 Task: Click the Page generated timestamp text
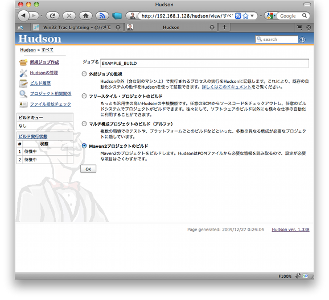[x=225, y=230]
